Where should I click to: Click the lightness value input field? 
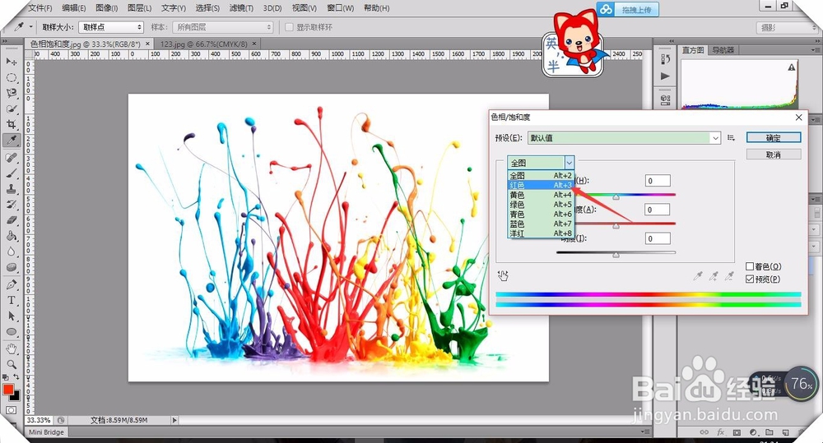[658, 238]
